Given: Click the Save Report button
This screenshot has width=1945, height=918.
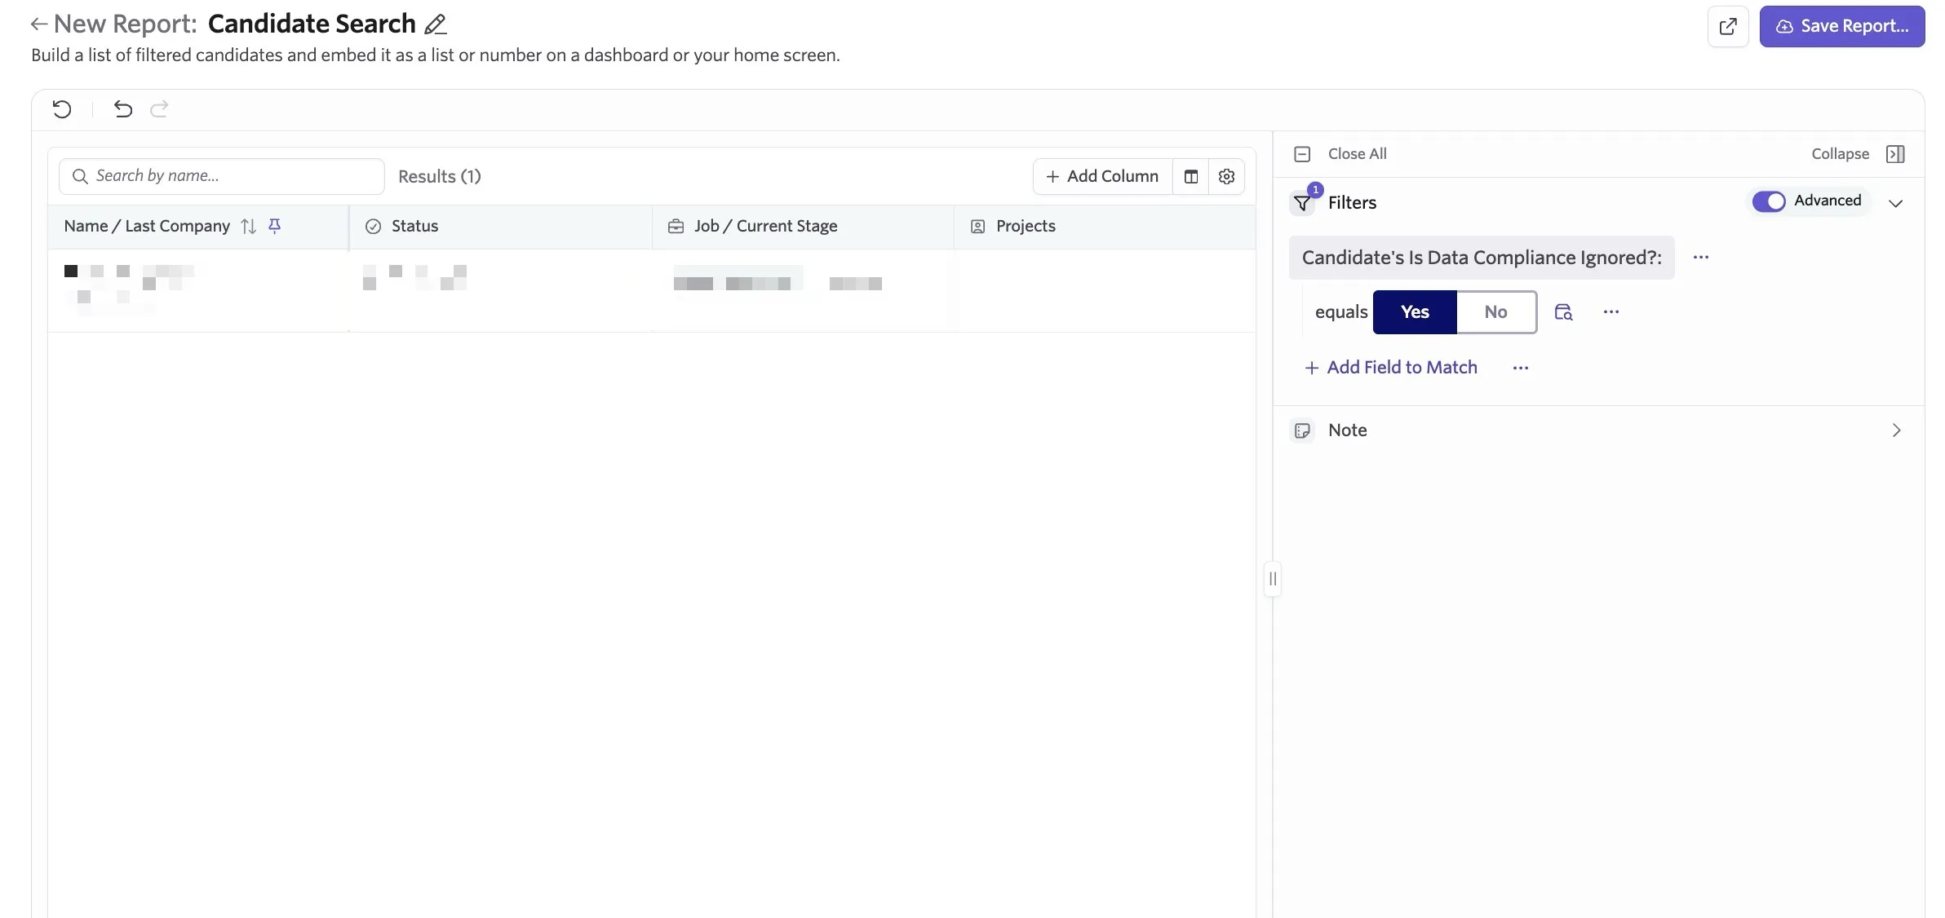Looking at the screenshot, I should point(1841,26).
